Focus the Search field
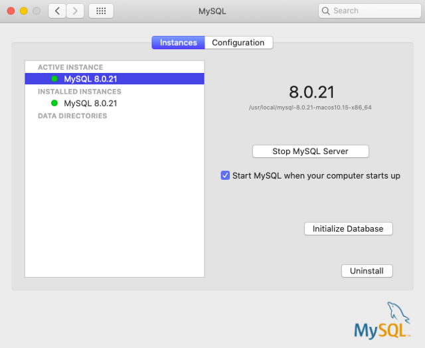The image size is (425, 348). (x=370, y=11)
